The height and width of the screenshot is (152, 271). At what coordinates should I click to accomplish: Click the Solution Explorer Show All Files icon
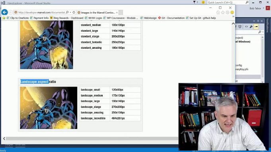point(240,27)
